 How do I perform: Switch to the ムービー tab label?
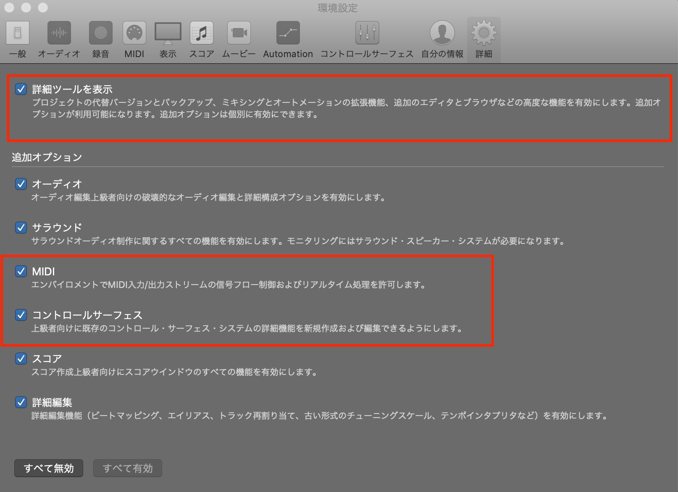pos(239,54)
